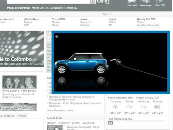The height and width of the screenshot is (130, 173).
Task: Mute the ad's speaker sound icon
Action: (57, 37)
